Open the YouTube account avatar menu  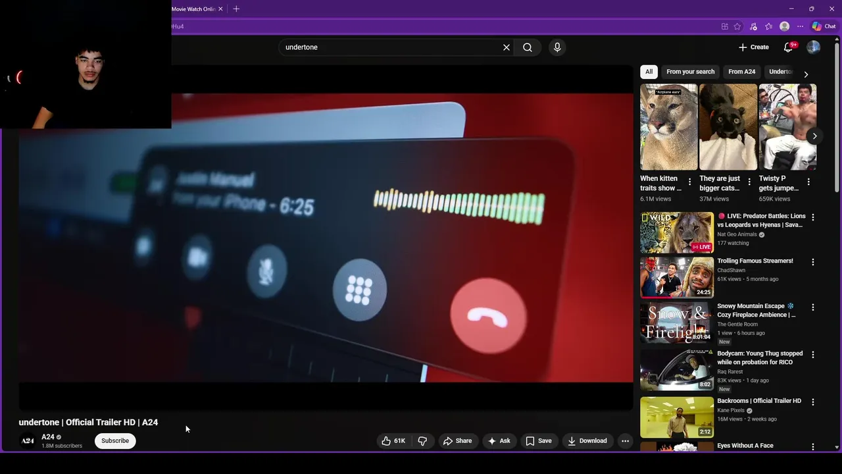point(813,47)
